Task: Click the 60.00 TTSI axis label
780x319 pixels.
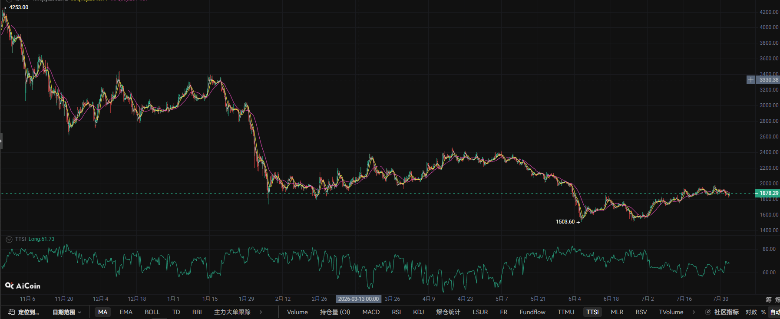Action: coord(769,273)
